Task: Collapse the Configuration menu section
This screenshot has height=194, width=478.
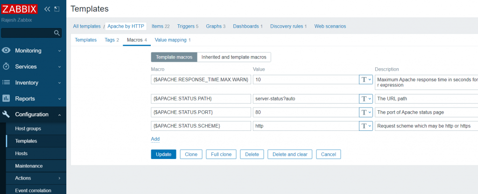Action: [x=59, y=115]
